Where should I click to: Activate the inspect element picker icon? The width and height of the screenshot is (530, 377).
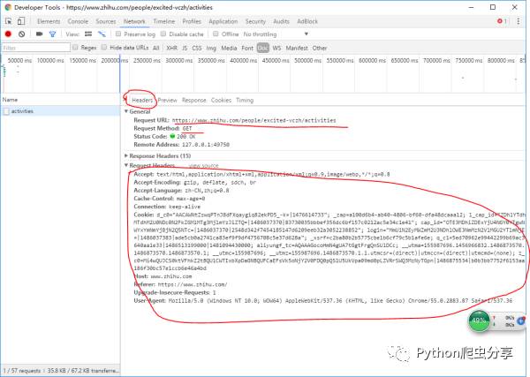pyautogui.click(x=9, y=21)
